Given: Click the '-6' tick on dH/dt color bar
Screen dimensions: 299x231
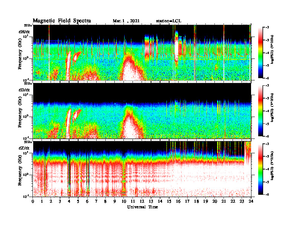Looking at the screenshot, I should tap(267, 78).
